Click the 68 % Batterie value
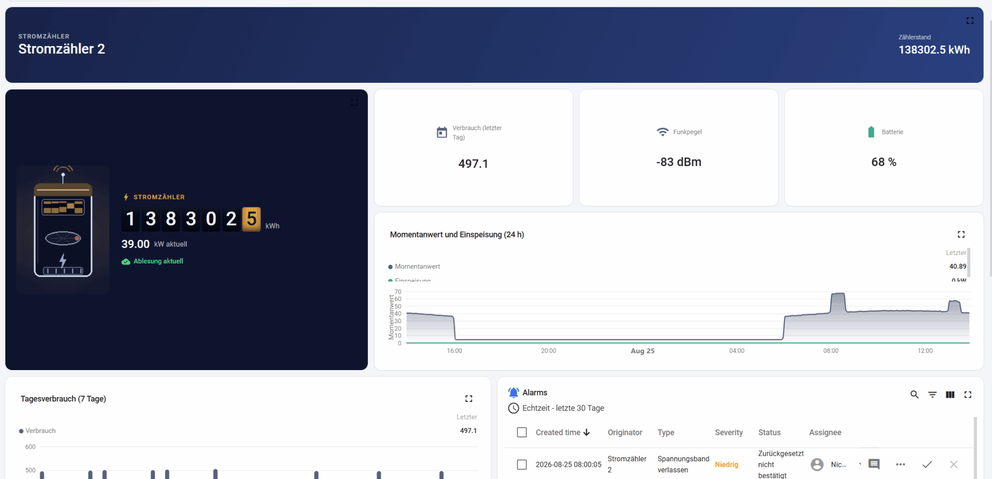992x479 pixels. 884,162
